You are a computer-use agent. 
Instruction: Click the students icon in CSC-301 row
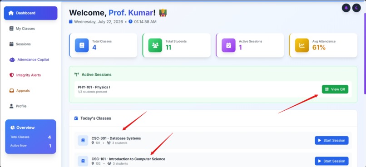tap(109, 143)
